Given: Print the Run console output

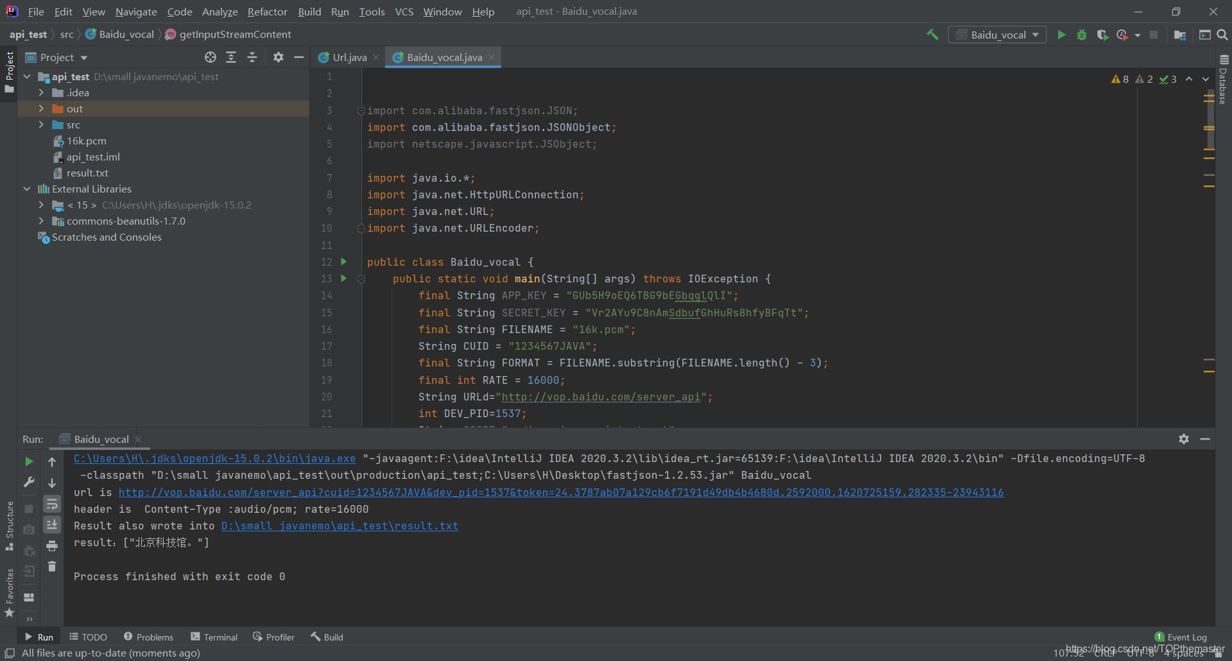Looking at the screenshot, I should [x=52, y=546].
